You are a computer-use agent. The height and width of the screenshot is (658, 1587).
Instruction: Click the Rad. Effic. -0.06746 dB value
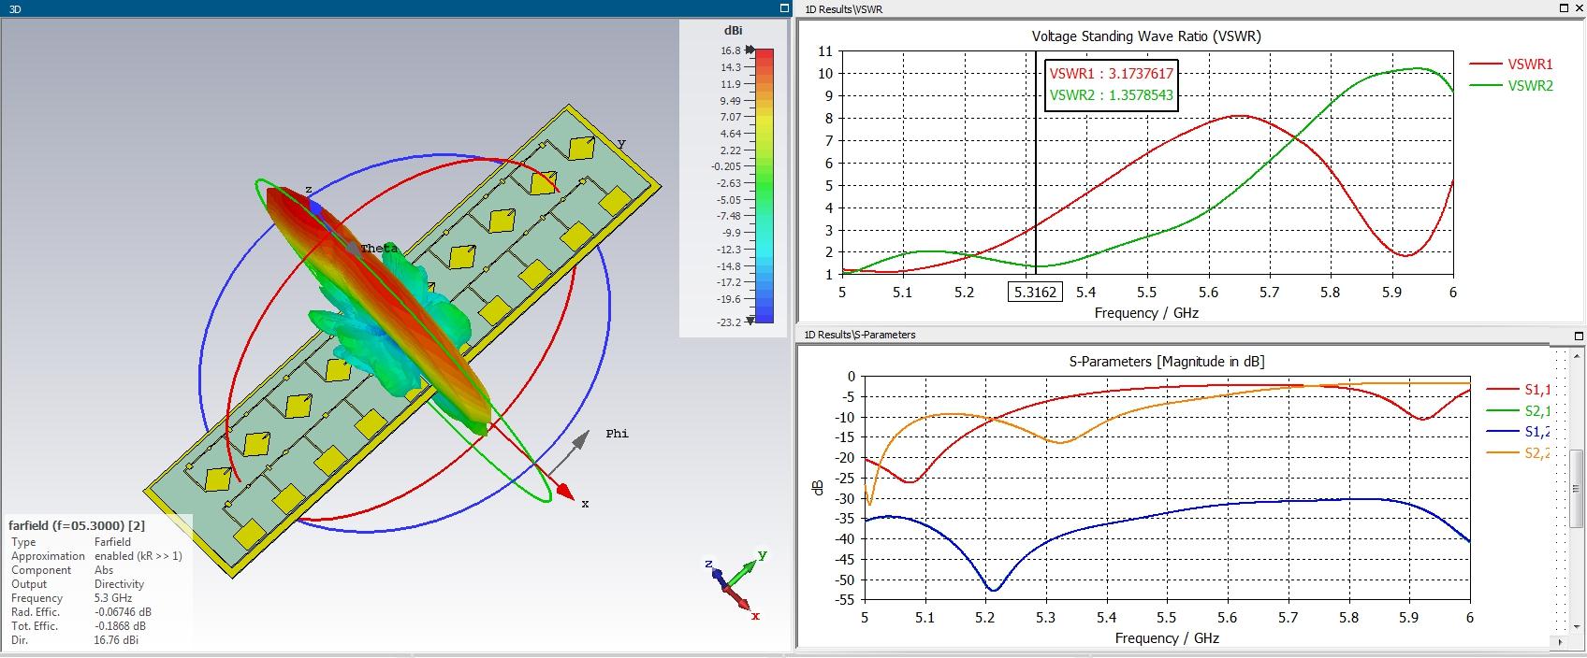pos(123,612)
